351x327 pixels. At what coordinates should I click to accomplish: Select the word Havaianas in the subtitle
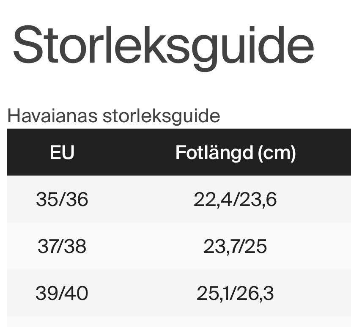pos(52,116)
